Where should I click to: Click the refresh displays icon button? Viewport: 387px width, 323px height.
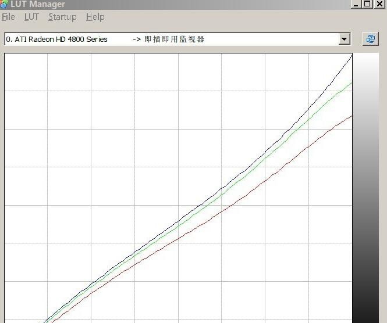coord(371,39)
